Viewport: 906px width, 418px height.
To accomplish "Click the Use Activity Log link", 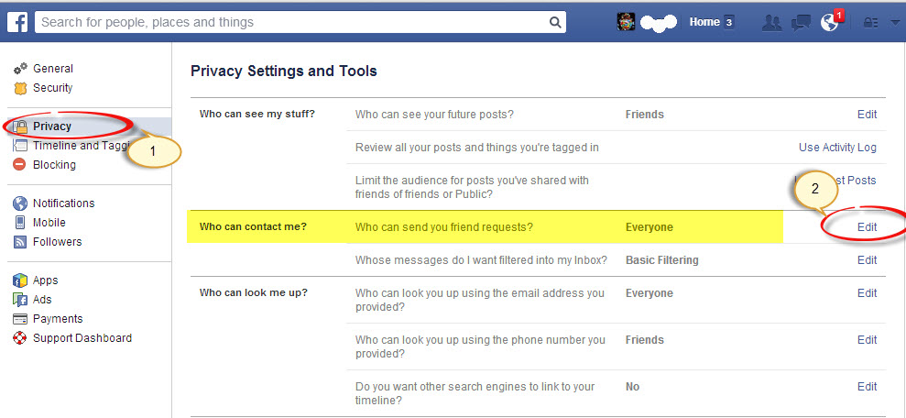I will coord(837,148).
